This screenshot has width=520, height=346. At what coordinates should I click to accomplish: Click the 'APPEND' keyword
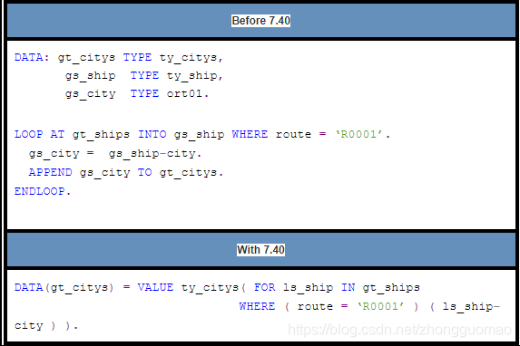click(50, 172)
